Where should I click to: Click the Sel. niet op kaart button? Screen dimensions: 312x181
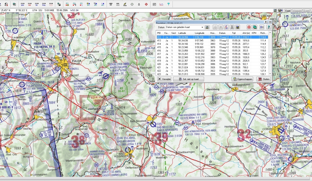tap(188, 79)
